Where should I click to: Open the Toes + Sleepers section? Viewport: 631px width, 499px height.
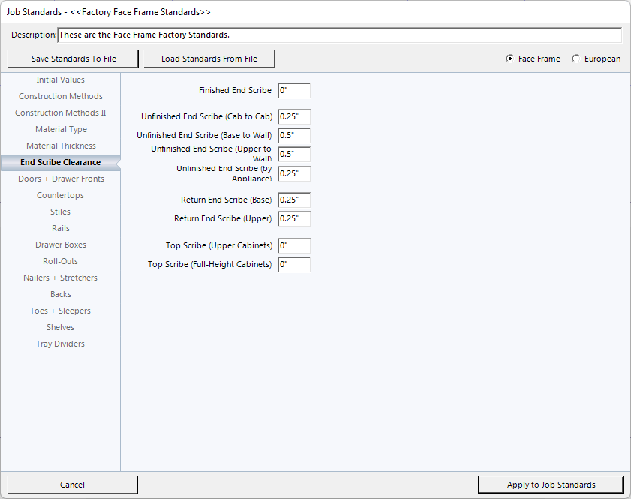(60, 311)
